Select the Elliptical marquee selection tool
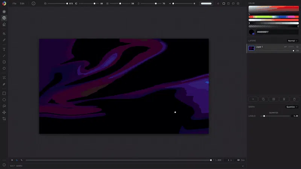301x169 pixels. pyautogui.click(x=4, y=100)
